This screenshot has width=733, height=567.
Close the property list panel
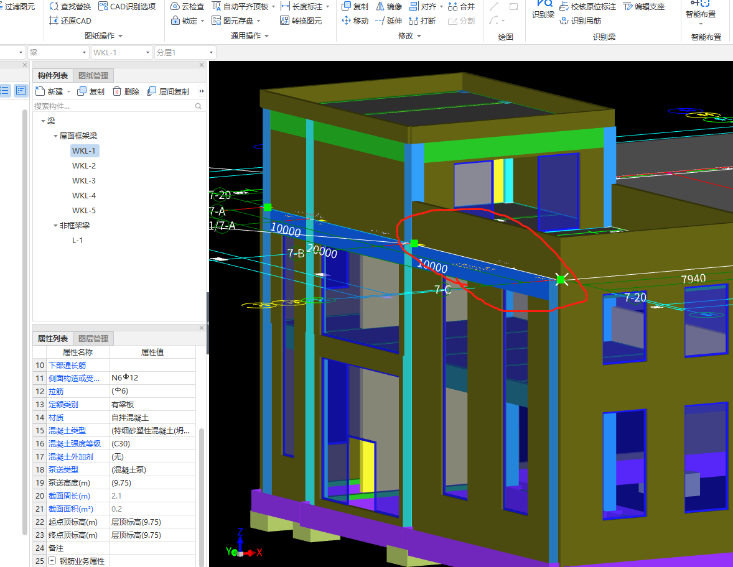point(202,328)
